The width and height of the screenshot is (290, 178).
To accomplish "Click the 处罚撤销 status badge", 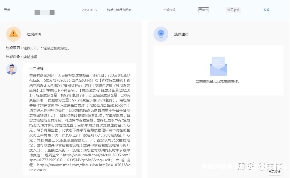I will coord(233,10).
